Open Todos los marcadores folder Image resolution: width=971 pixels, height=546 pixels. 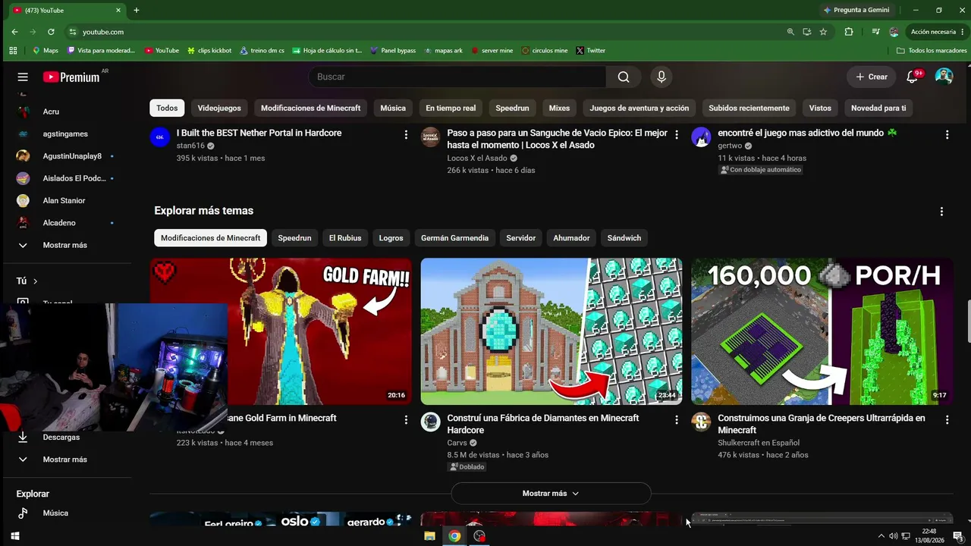pos(932,51)
